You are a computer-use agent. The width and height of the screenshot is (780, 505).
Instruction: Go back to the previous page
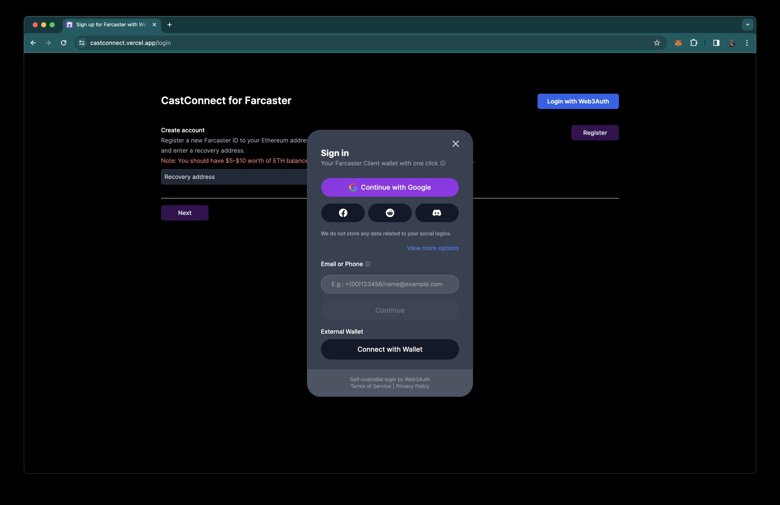33,43
